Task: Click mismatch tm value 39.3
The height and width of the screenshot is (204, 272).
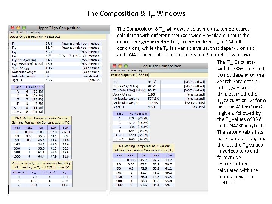Action: tap(34, 185)
